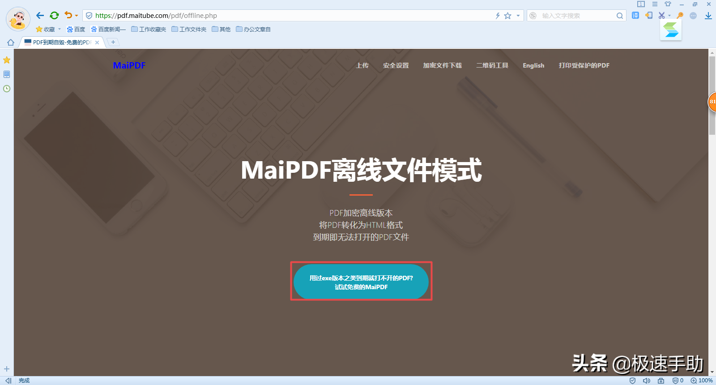
Task: Click the home icon left of tabs
Action: 11,43
